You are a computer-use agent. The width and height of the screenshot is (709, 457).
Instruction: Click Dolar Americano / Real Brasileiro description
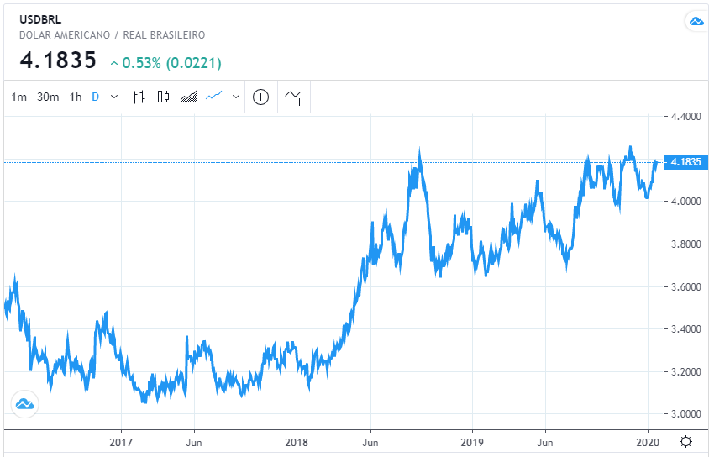[112, 35]
